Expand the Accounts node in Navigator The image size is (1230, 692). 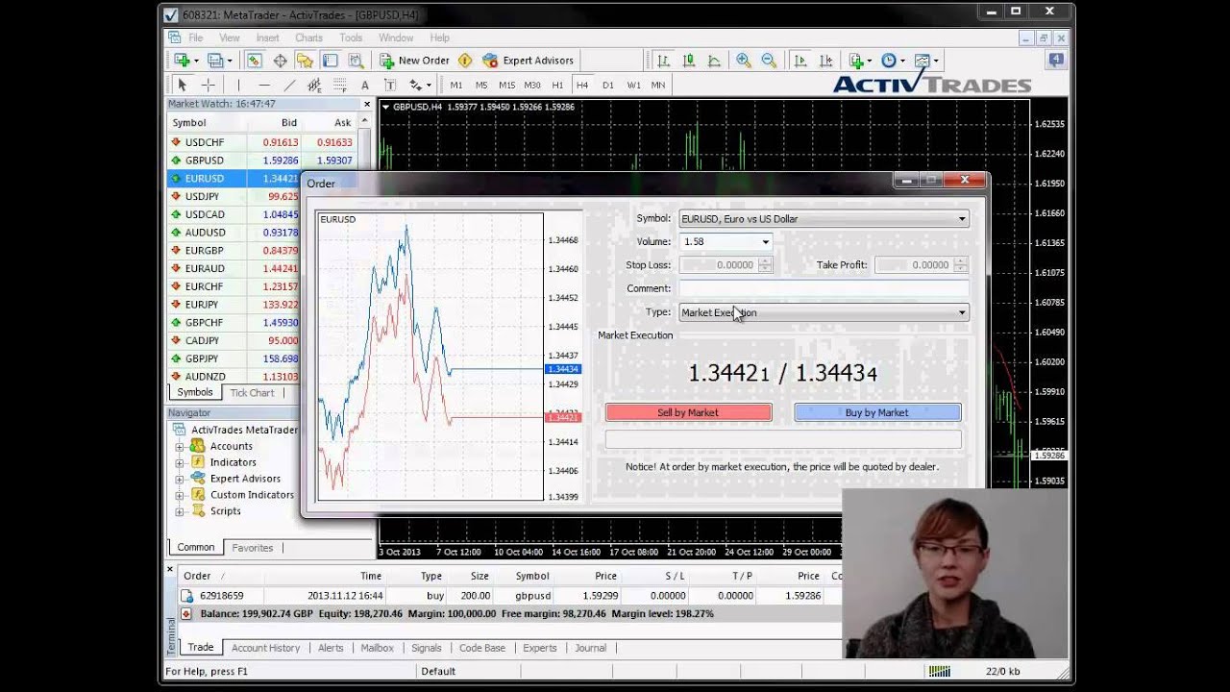(179, 447)
